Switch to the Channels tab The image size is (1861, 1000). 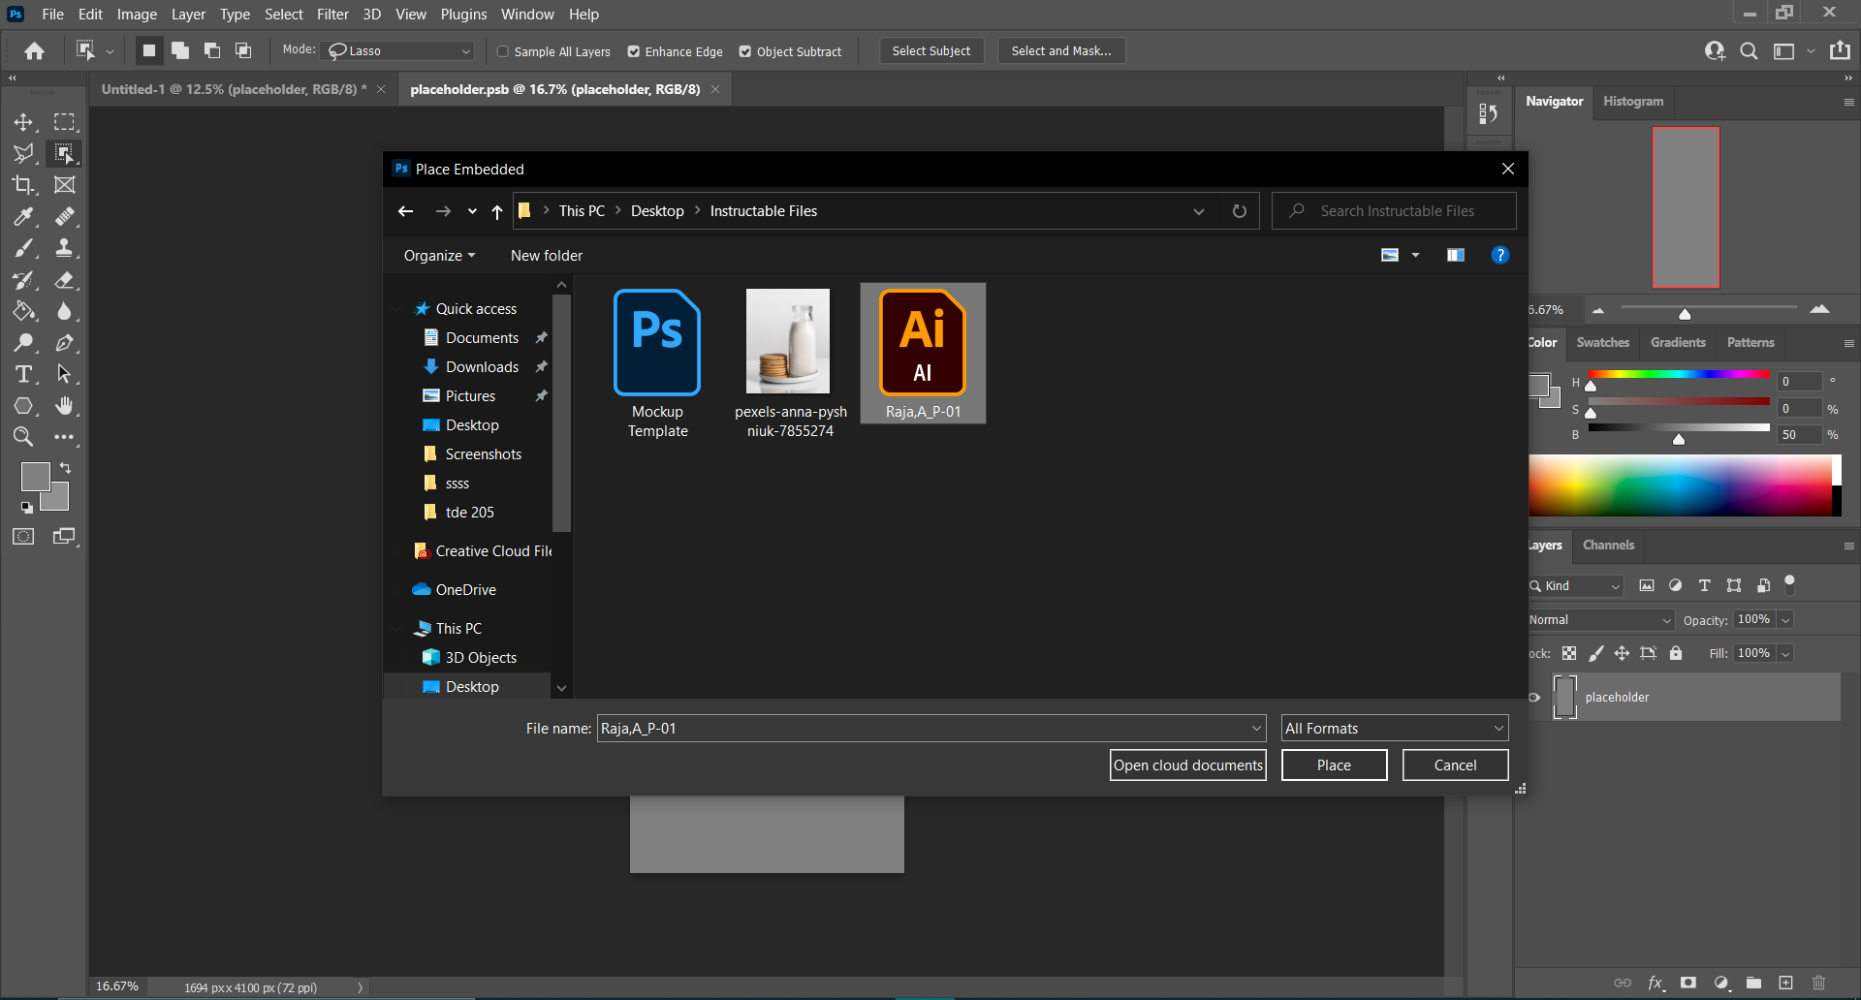tap(1608, 545)
